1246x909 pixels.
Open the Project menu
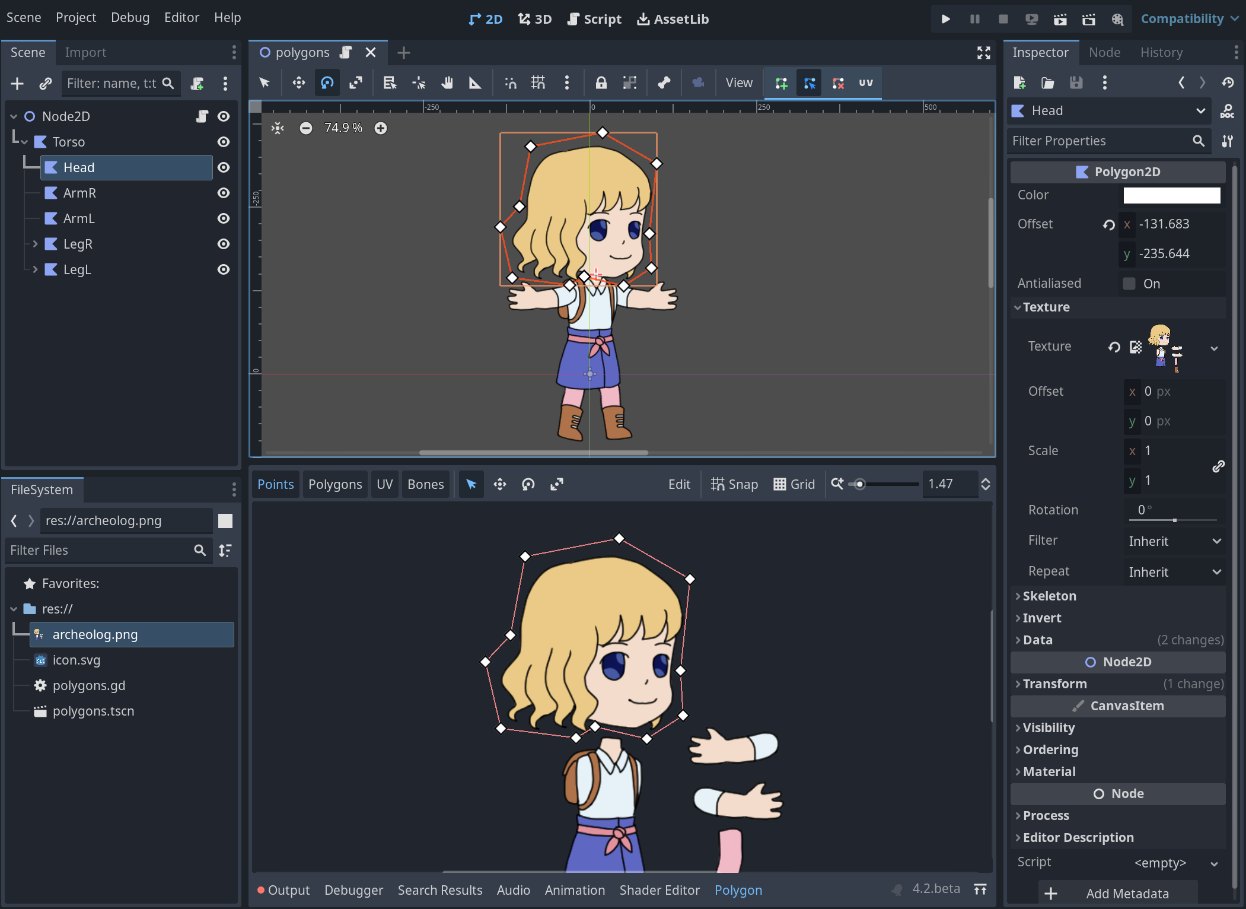(75, 17)
